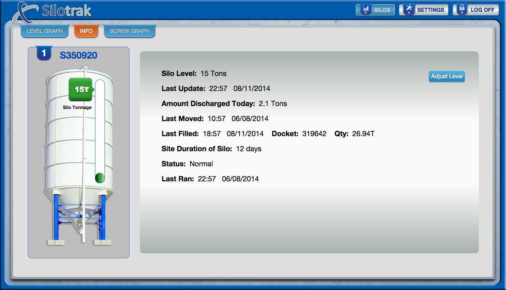Click the SILOS button label
Screen dimensions: 506x290
click(x=382, y=10)
